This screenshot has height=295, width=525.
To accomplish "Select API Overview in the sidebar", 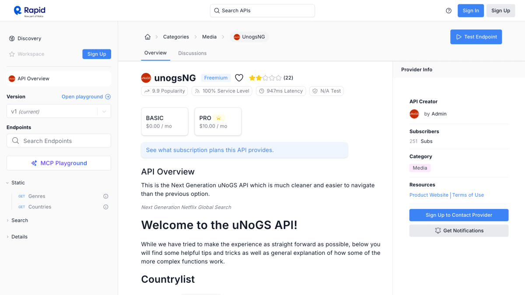I will click(x=59, y=79).
